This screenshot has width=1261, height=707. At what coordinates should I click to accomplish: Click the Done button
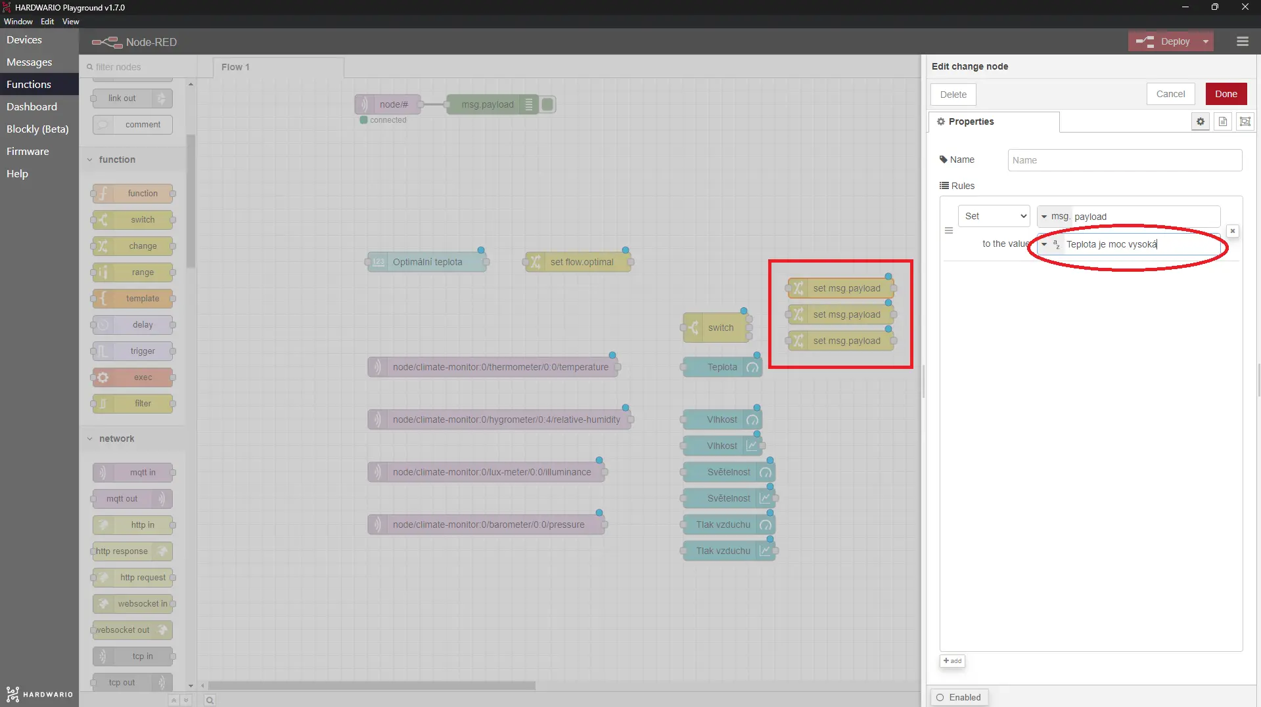(1226, 94)
